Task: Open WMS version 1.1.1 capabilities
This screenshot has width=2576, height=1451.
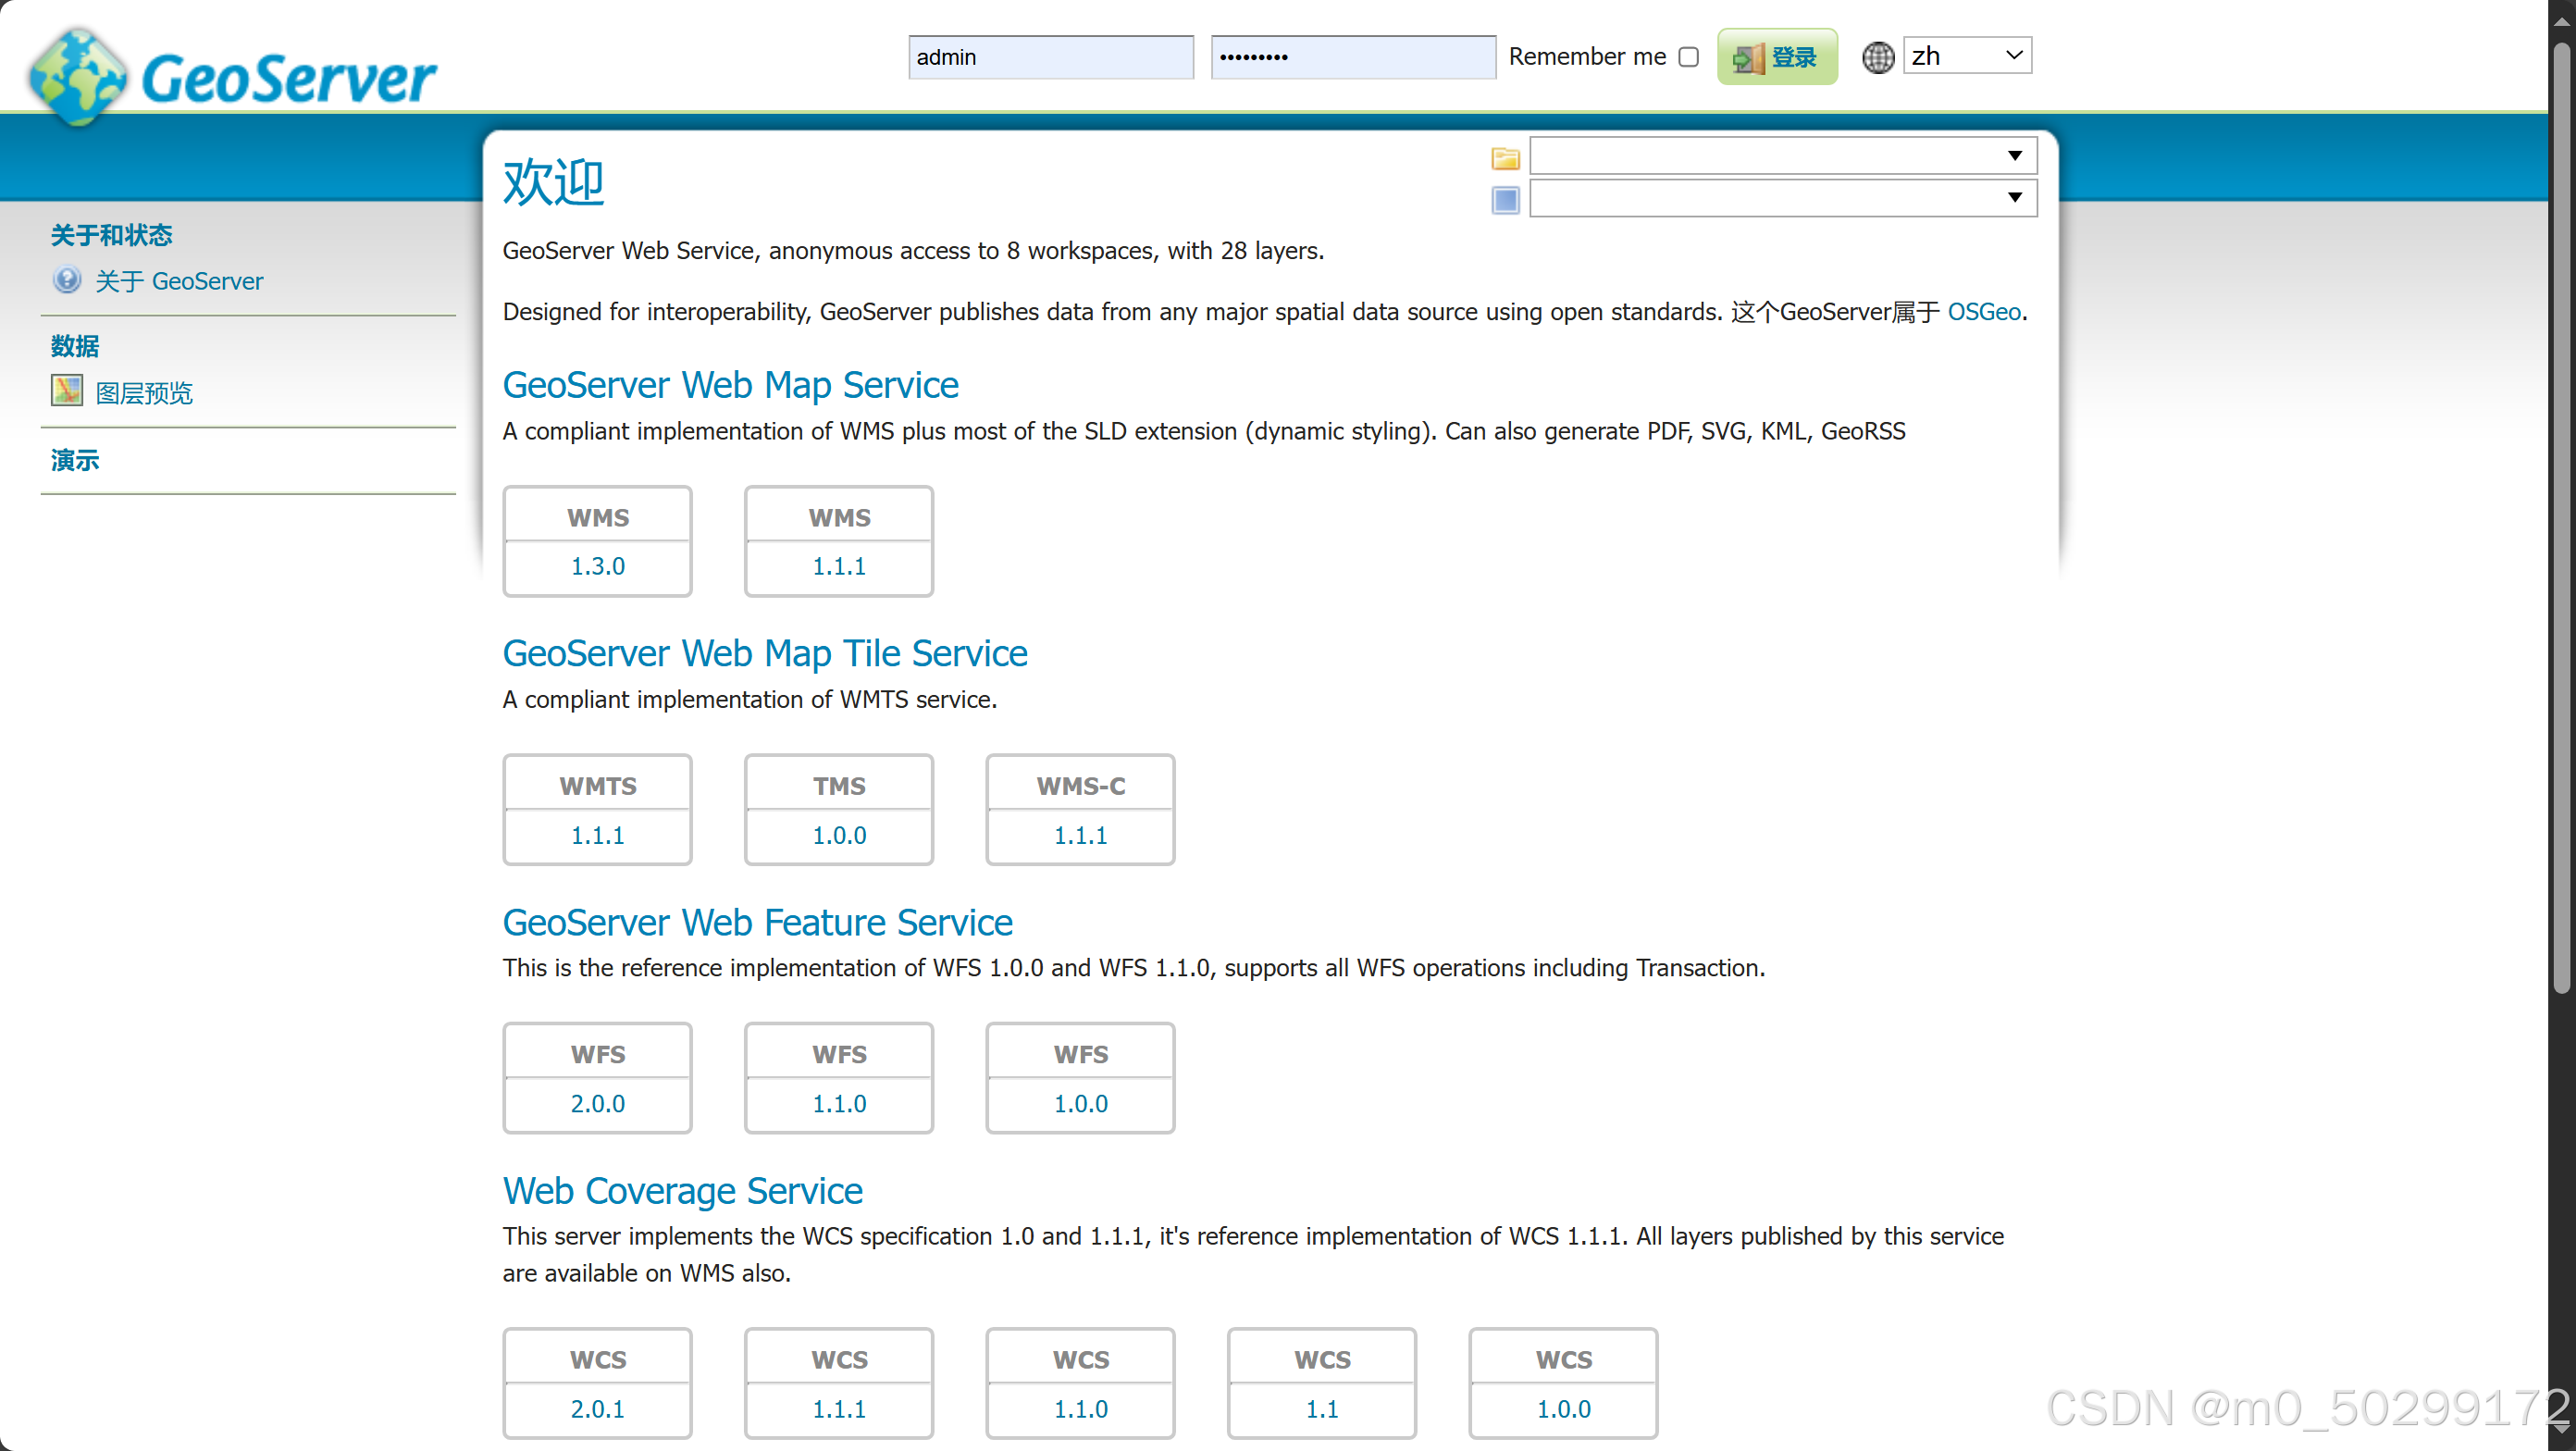Action: [838, 566]
